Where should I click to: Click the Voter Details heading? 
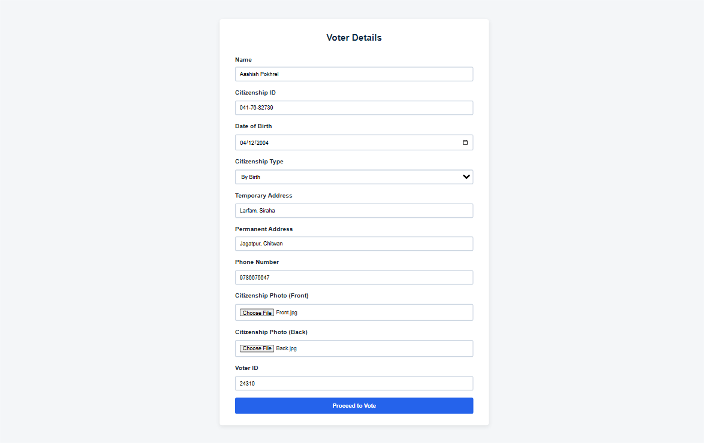(354, 37)
